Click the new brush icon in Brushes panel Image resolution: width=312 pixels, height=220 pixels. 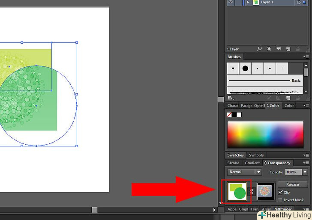[x=288, y=98]
